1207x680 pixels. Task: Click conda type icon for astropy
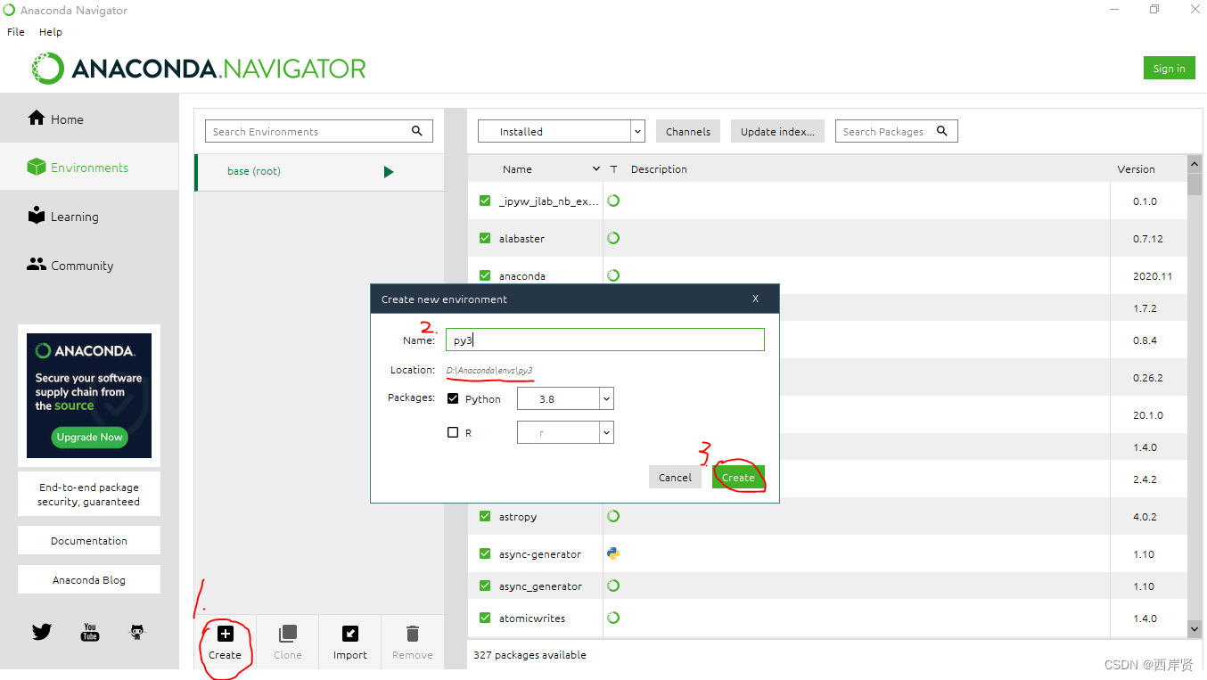(x=613, y=516)
